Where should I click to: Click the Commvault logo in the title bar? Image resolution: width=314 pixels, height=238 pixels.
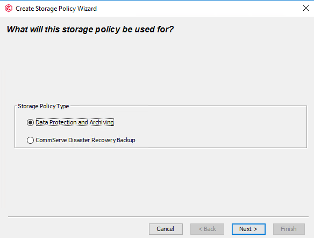9,9
